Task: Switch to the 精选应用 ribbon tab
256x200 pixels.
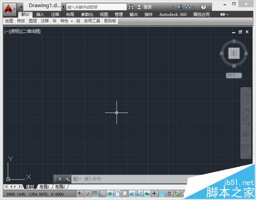Action: (201, 14)
